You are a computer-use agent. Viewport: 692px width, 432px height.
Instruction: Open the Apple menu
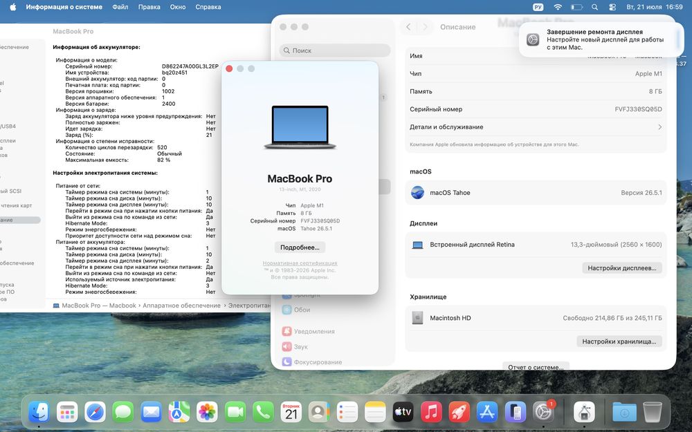[x=12, y=7]
